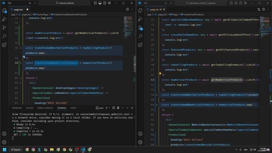Toggle secondary sidebar in right window title bar
The height and width of the screenshot is (153, 272).
241,3
